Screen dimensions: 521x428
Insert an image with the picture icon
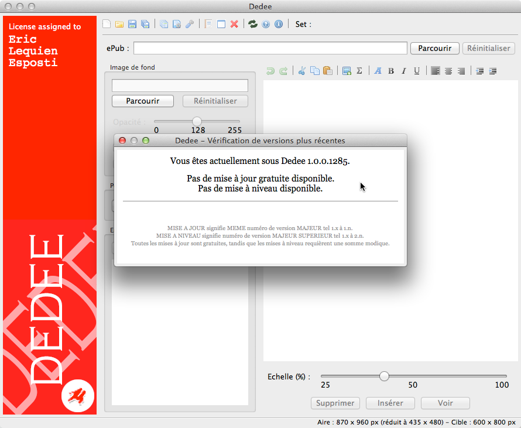point(347,71)
